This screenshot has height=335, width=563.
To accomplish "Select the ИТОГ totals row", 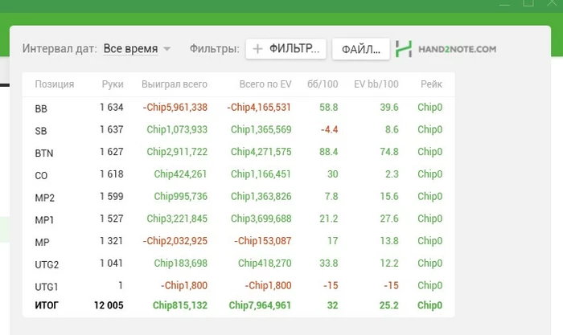I will point(238,305).
